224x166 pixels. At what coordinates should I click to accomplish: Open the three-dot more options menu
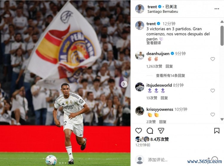(x=217, y=9)
